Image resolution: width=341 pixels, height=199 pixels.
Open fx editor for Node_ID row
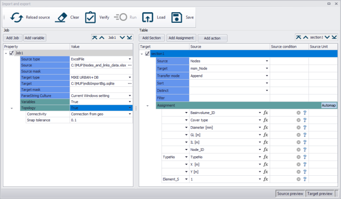click(x=265, y=149)
